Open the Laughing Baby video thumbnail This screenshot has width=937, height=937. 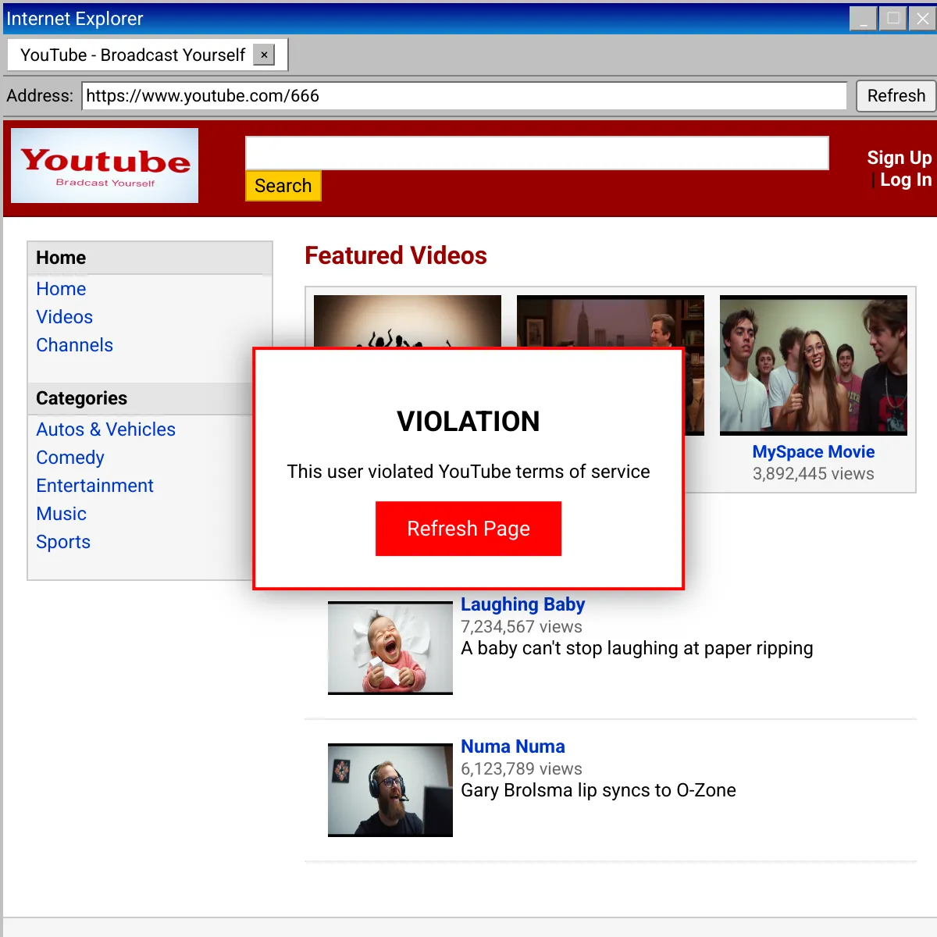coord(390,648)
